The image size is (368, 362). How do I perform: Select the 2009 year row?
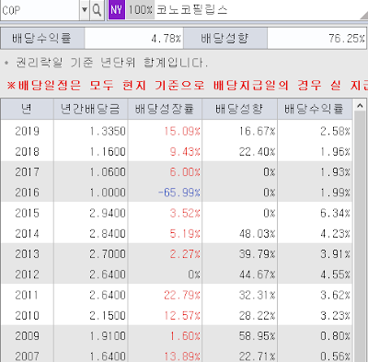point(177,335)
